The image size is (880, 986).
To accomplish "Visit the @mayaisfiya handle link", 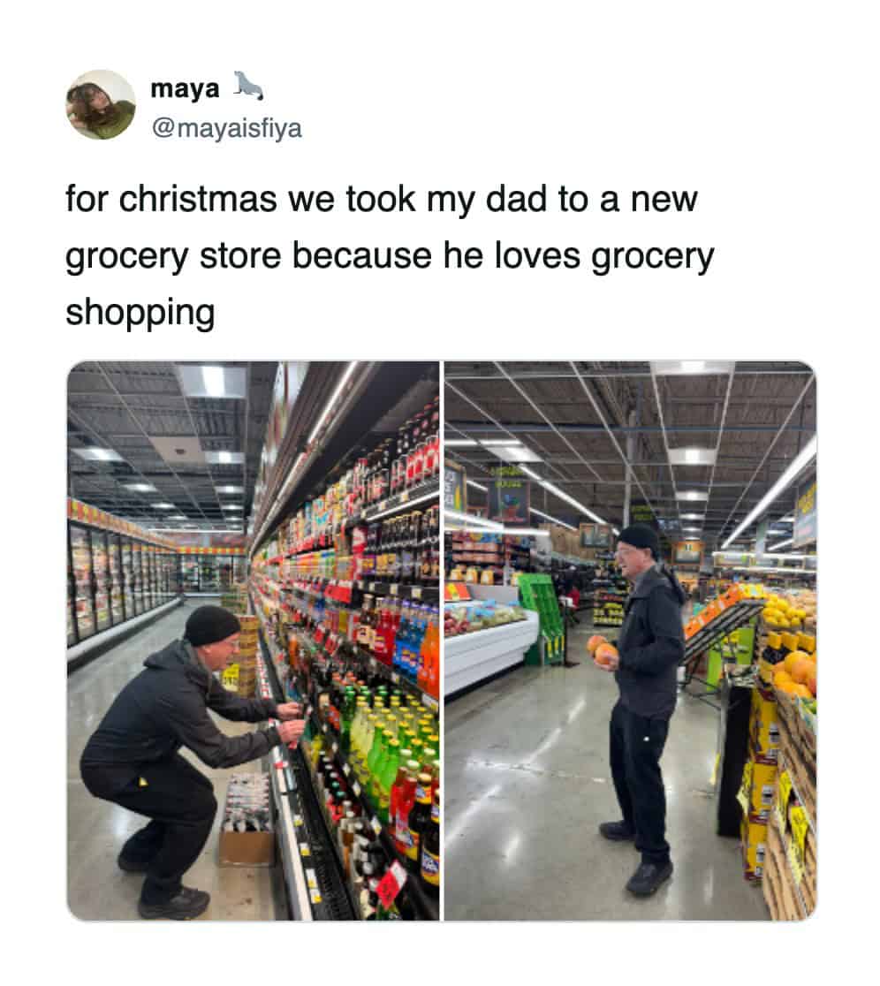I will [x=226, y=128].
